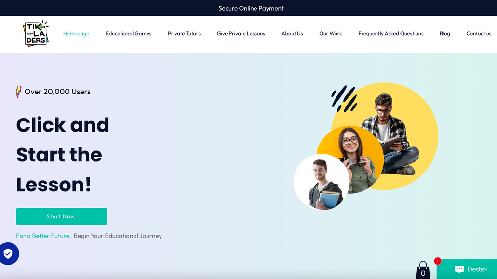Click the blue shield verification badge
This screenshot has width=497, height=279.
(x=9, y=254)
